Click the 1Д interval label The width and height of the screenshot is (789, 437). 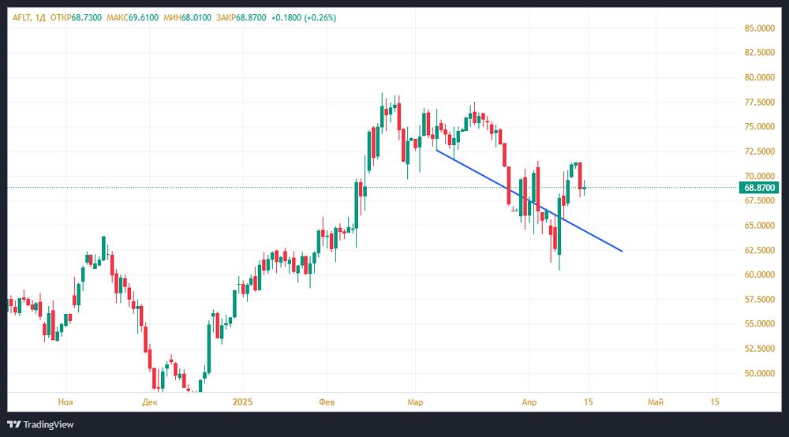coord(40,17)
